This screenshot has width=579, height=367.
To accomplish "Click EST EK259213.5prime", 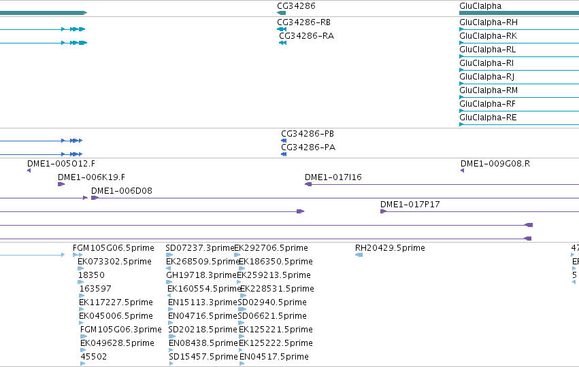I will (274, 275).
